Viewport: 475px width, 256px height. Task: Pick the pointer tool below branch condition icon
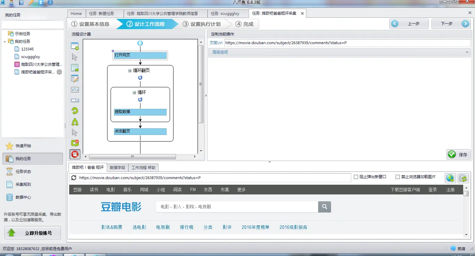(x=75, y=133)
